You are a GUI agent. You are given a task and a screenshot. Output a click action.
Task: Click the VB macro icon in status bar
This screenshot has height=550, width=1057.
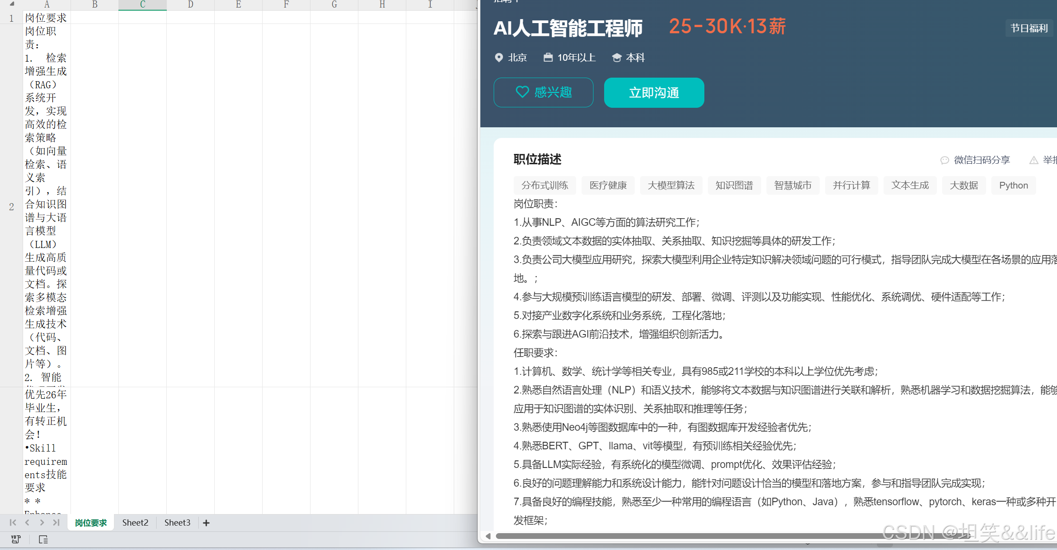click(x=16, y=539)
